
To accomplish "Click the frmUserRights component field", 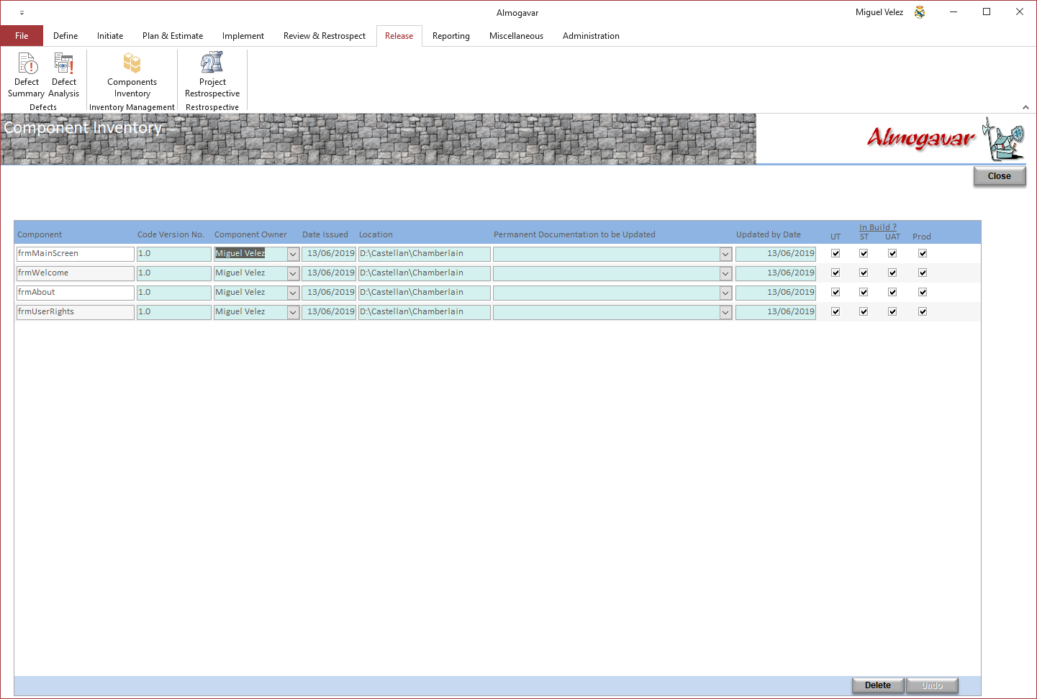I will [75, 312].
